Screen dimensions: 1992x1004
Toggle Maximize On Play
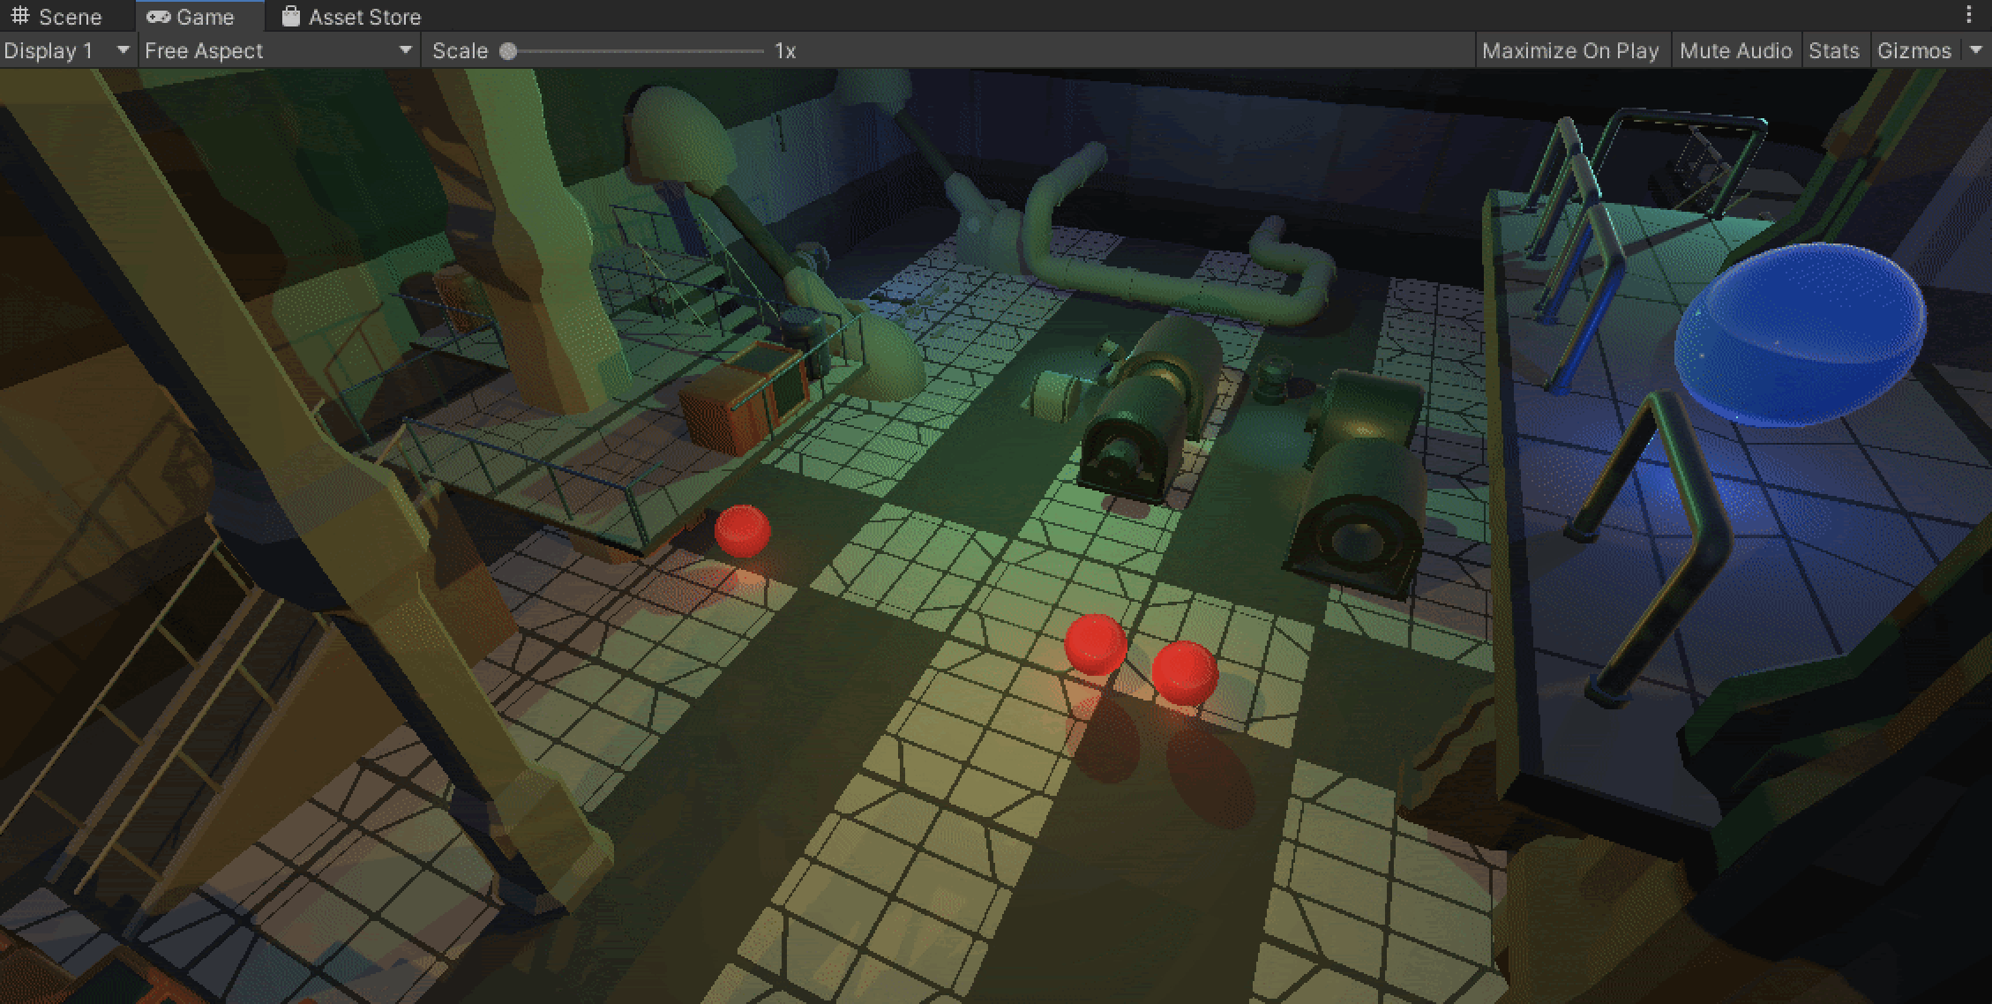(x=1569, y=51)
